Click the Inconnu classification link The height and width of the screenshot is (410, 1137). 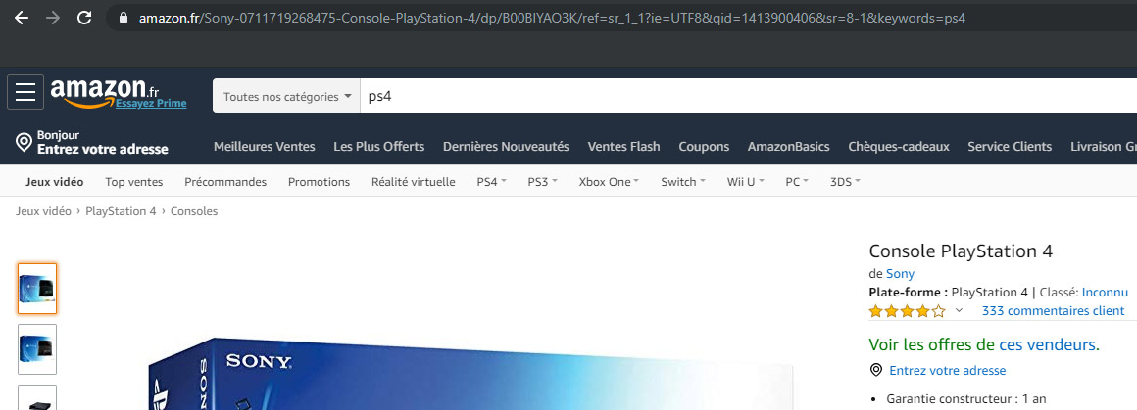pyautogui.click(x=1105, y=293)
